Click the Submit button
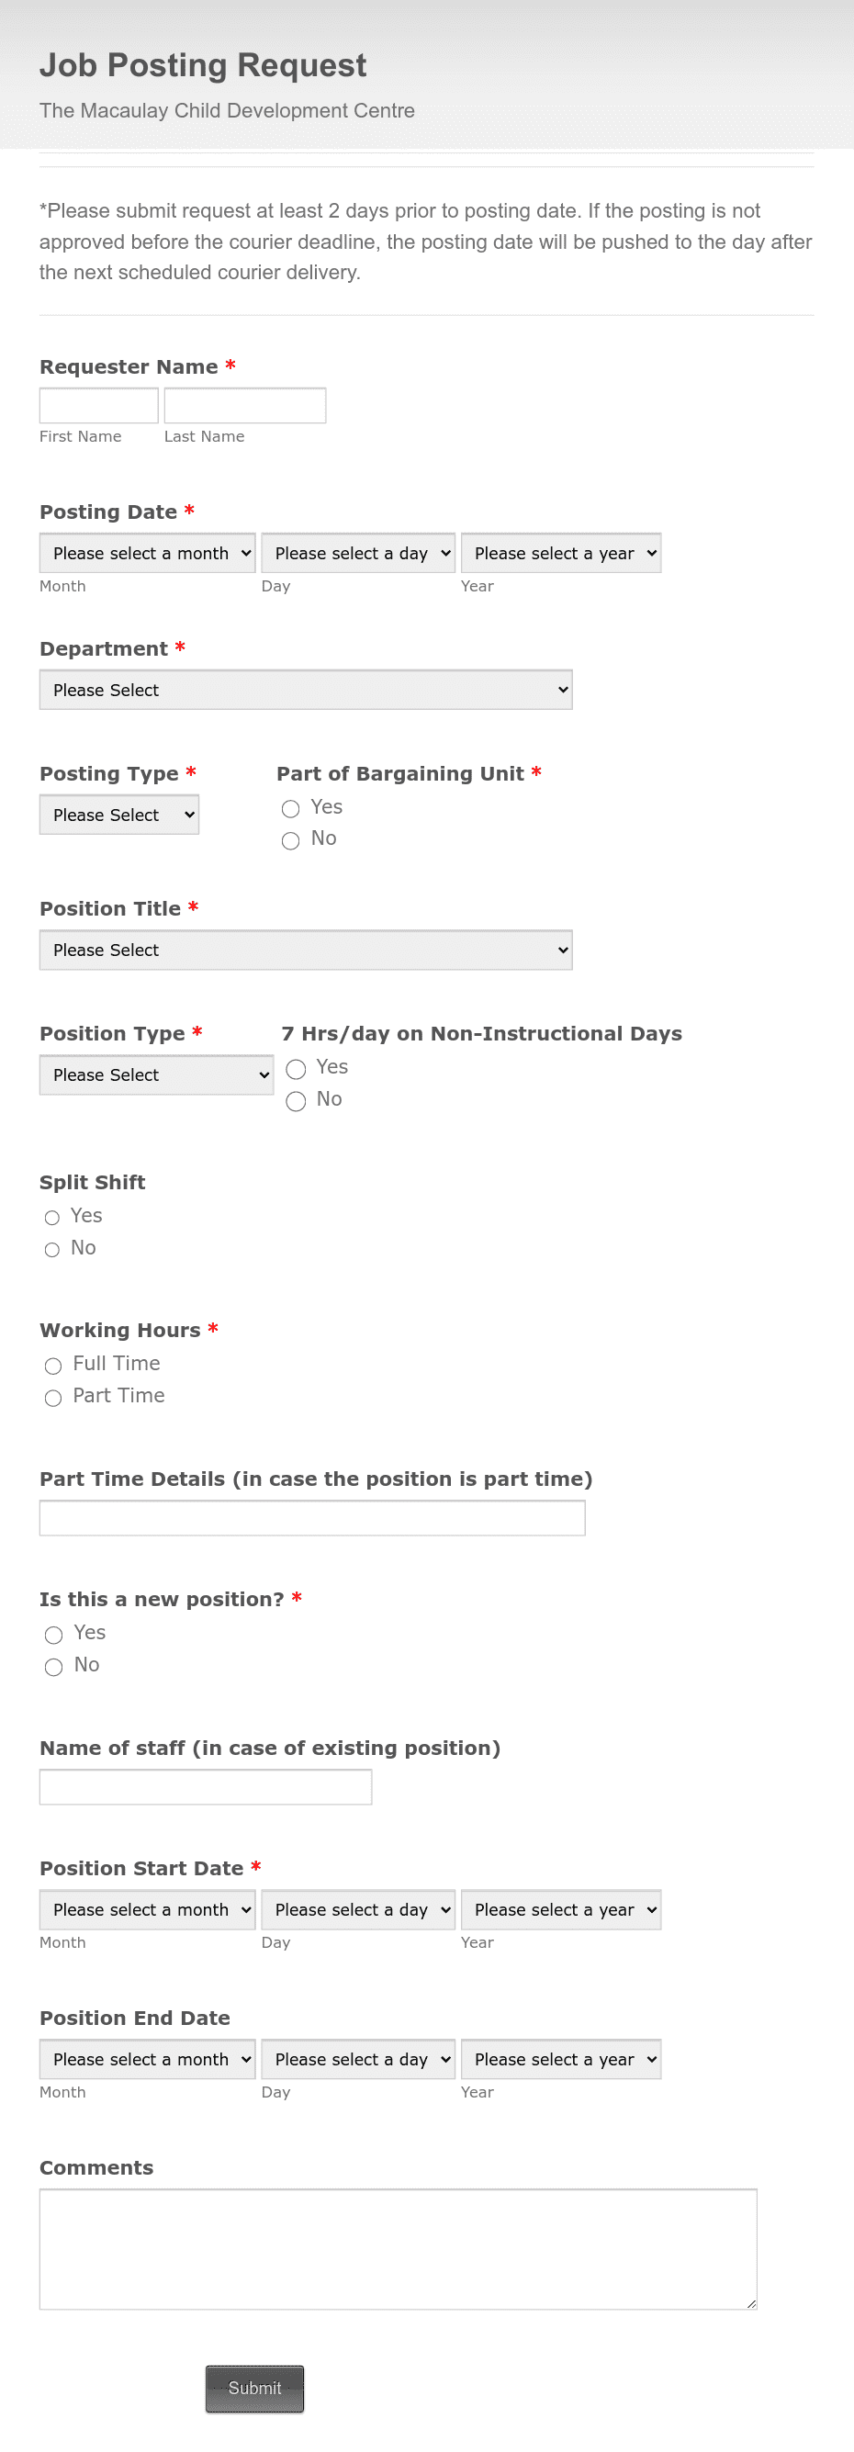 coord(253,2389)
